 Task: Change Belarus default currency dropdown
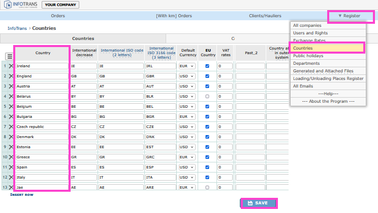187,96
